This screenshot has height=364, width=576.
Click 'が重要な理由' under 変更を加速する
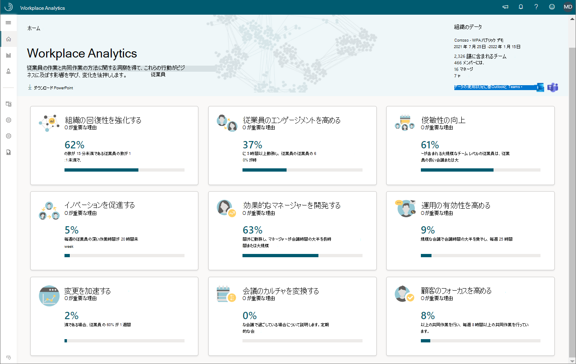pyautogui.click(x=83, y=298)
